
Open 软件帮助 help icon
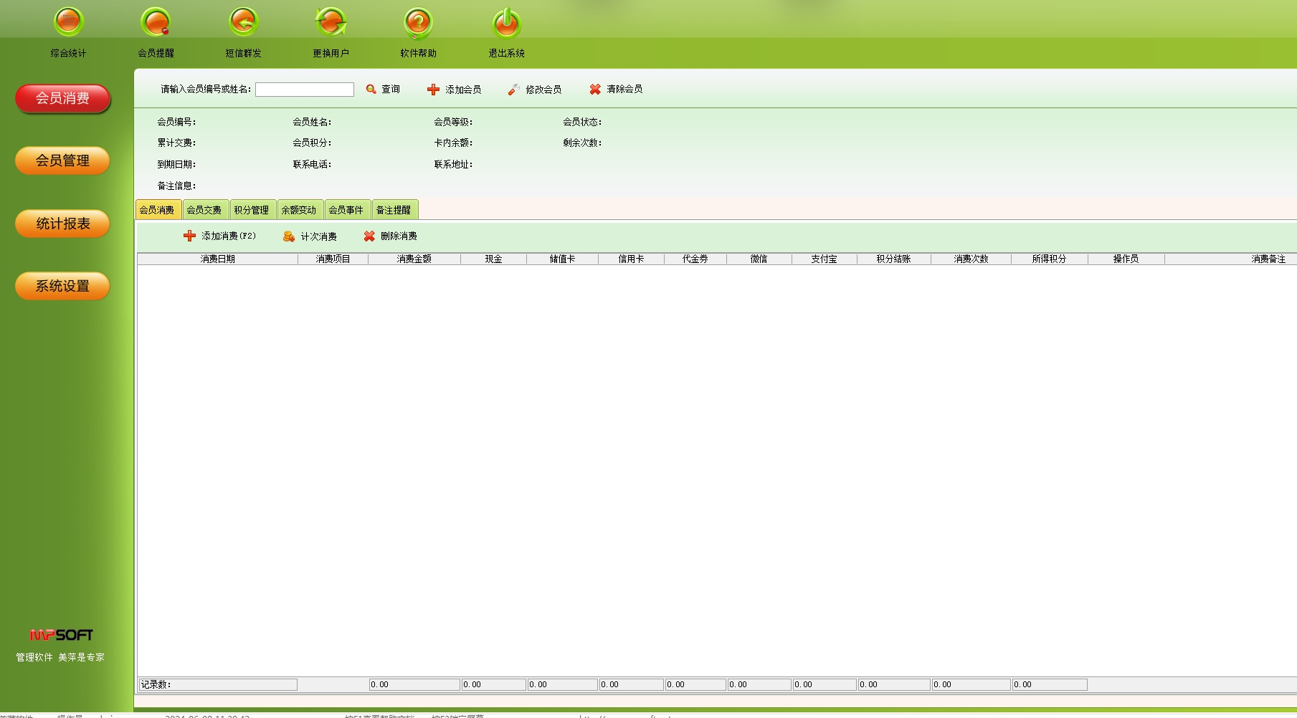[418, 23]
